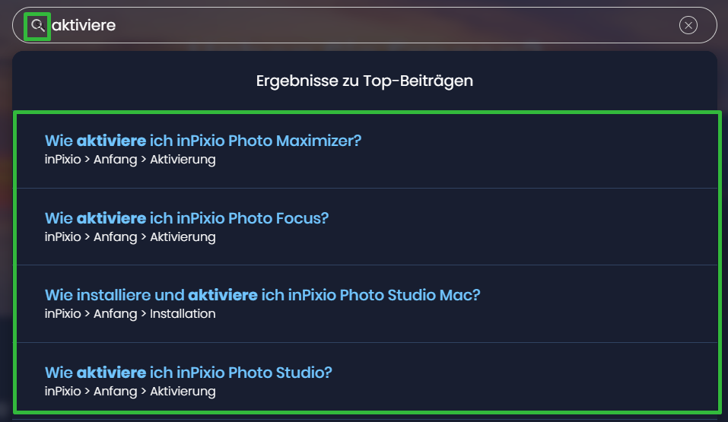
Task: Select 'inPixio' breadcrumb under Studio Mac result
Action: click(x=62, y=314)
